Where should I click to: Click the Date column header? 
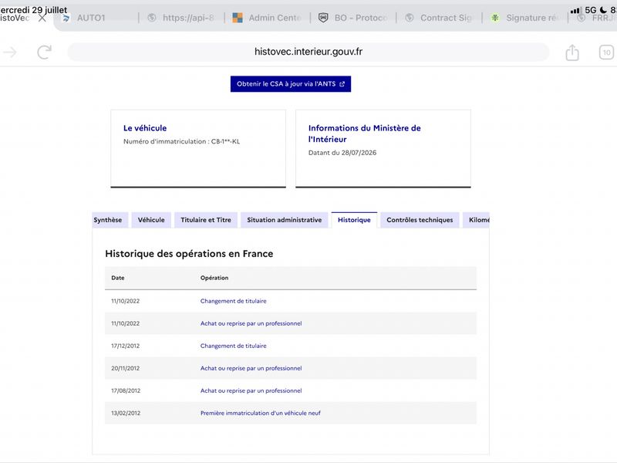118,278
